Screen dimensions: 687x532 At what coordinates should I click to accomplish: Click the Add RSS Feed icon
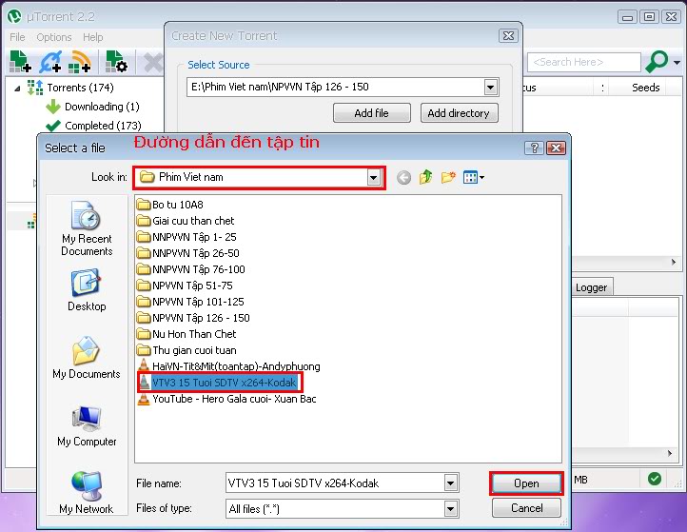(80, 62)
